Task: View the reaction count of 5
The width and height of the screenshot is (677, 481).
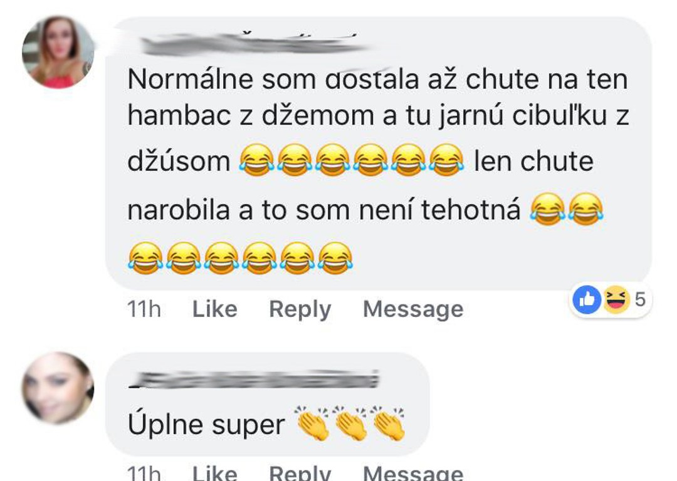Action: click(640, 299)
